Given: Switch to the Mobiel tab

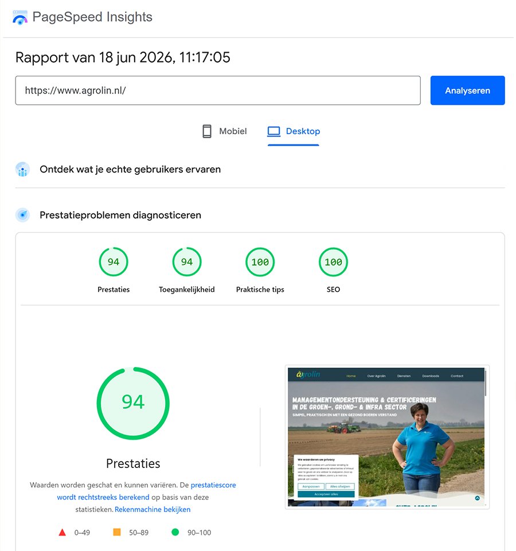Looking at the screenshot, I should (x=225, y=131).
